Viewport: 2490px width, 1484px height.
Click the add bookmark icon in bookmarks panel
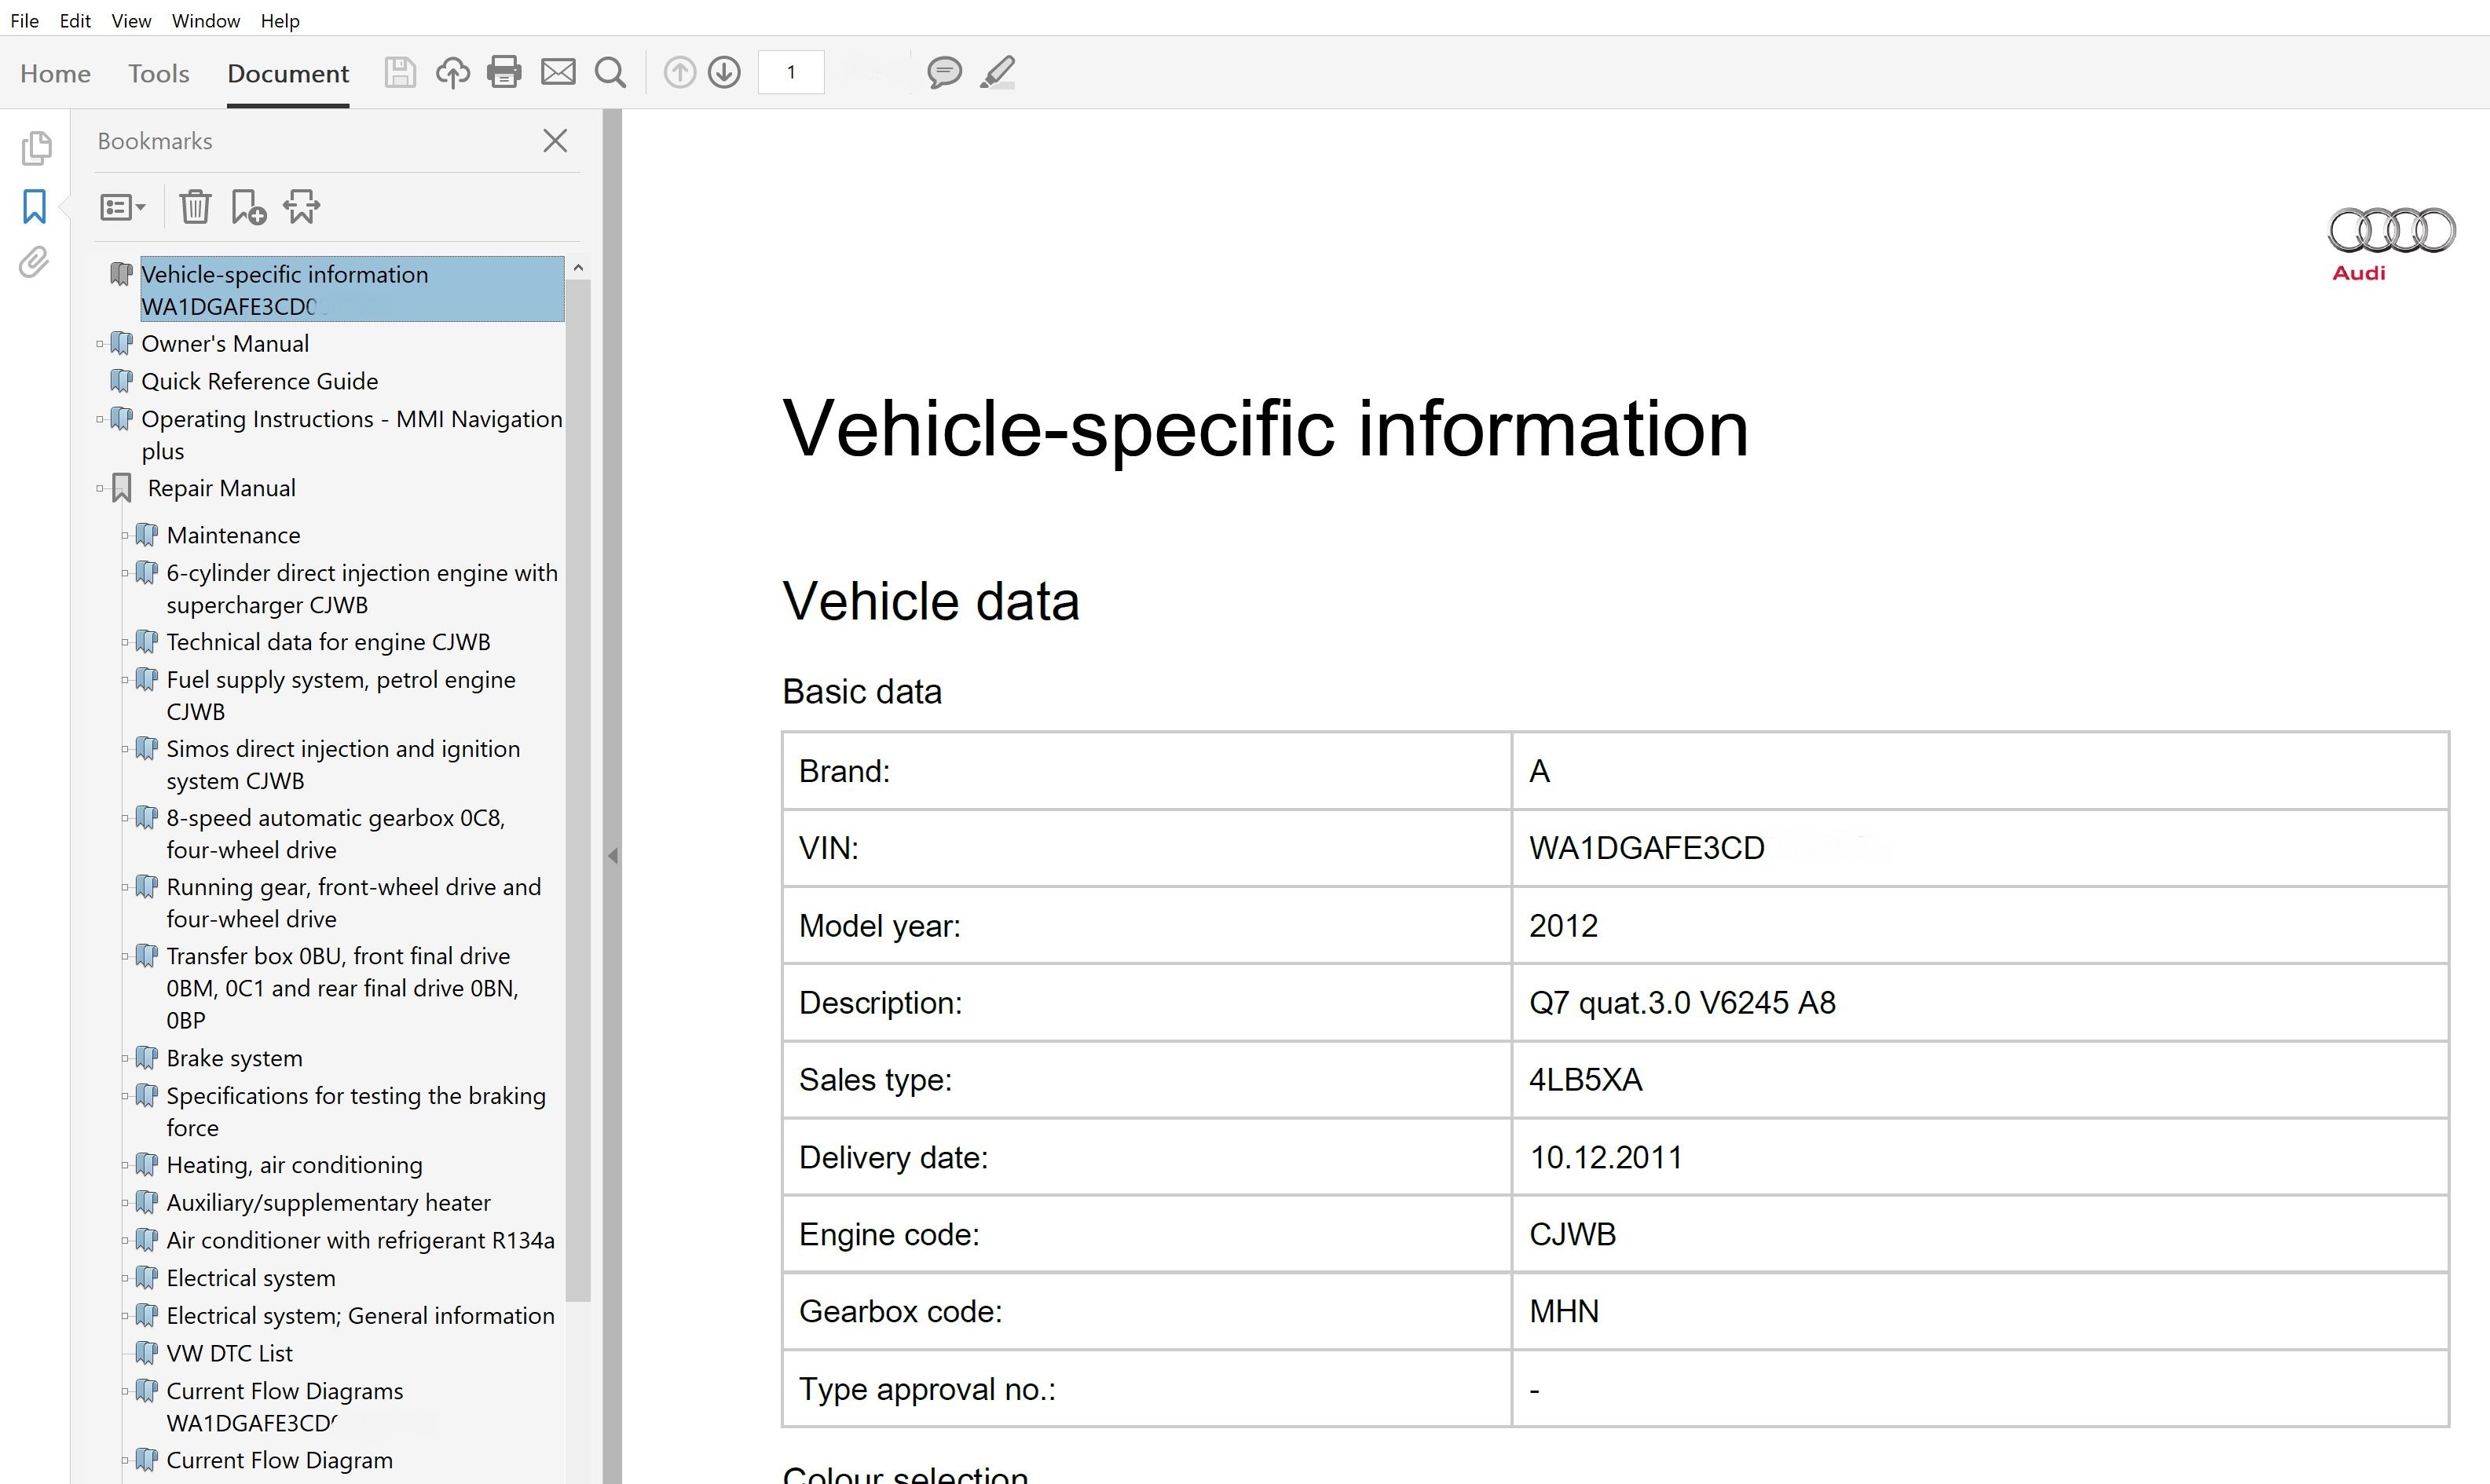point(247,207)
